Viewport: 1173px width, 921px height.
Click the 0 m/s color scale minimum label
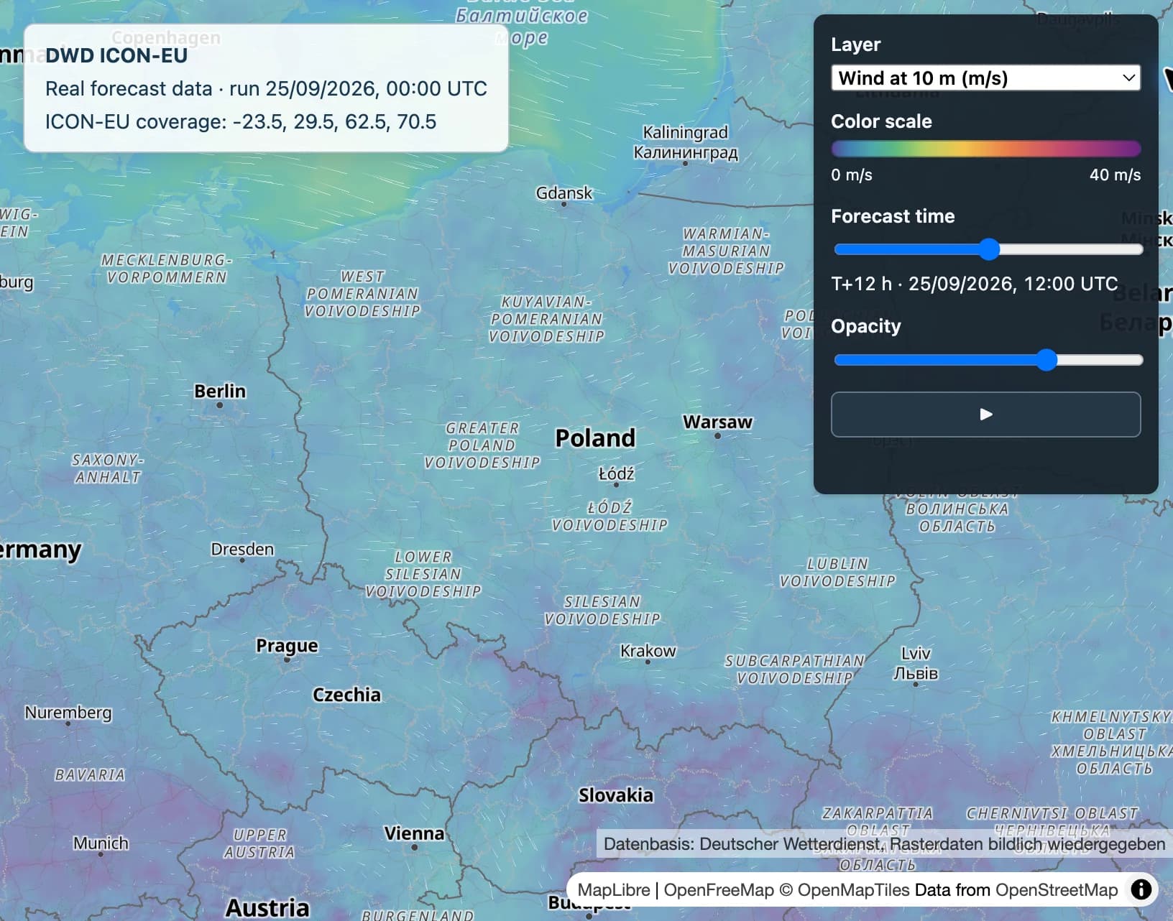[x=852, y=175]
